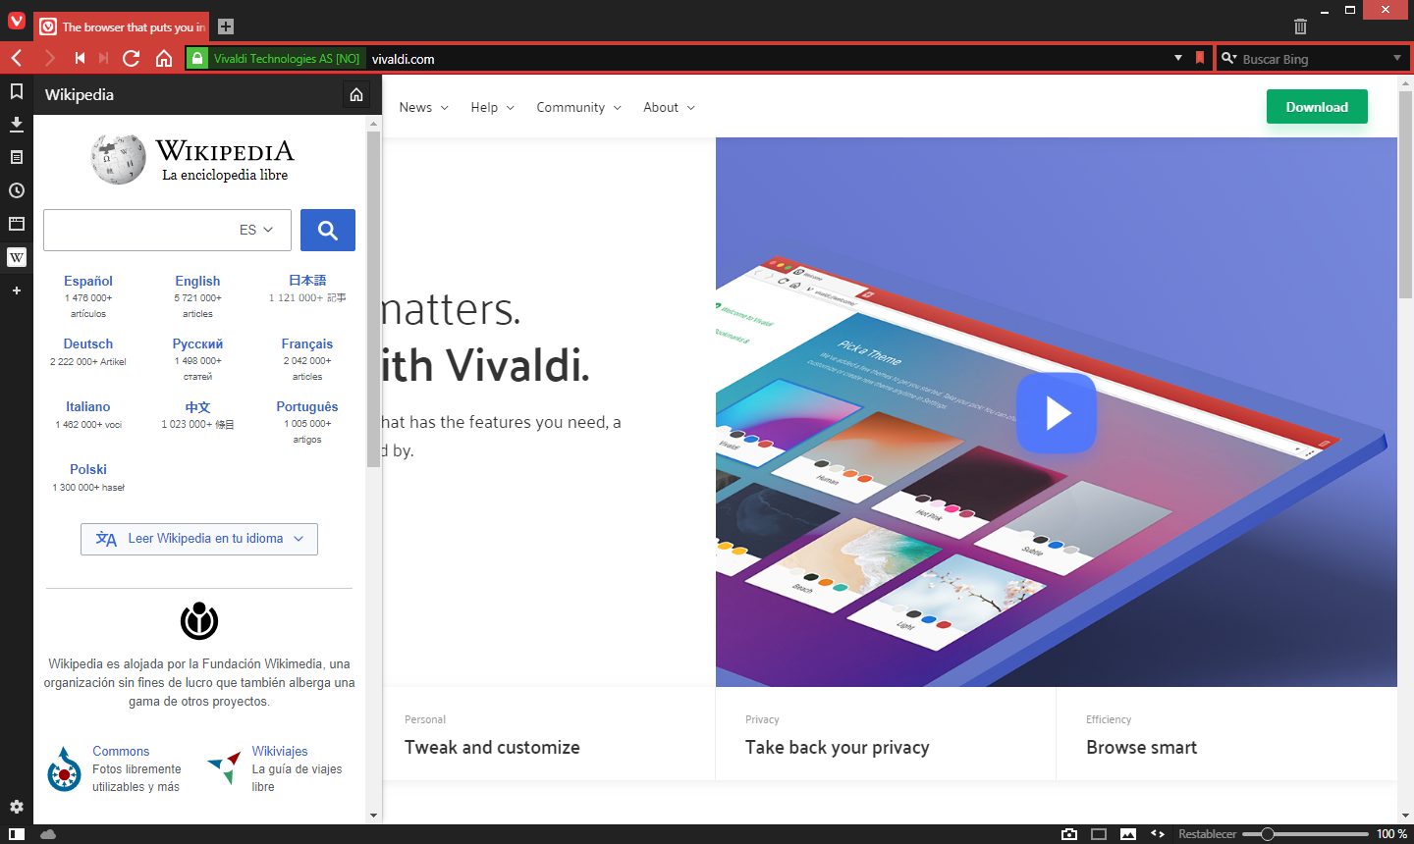Click the Rewind navigation button
This screenshot has width=1414, height=844.
81,58
